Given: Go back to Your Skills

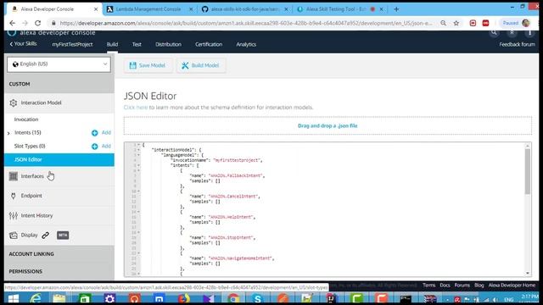Looking at the screenshot, I should point(23,44).
